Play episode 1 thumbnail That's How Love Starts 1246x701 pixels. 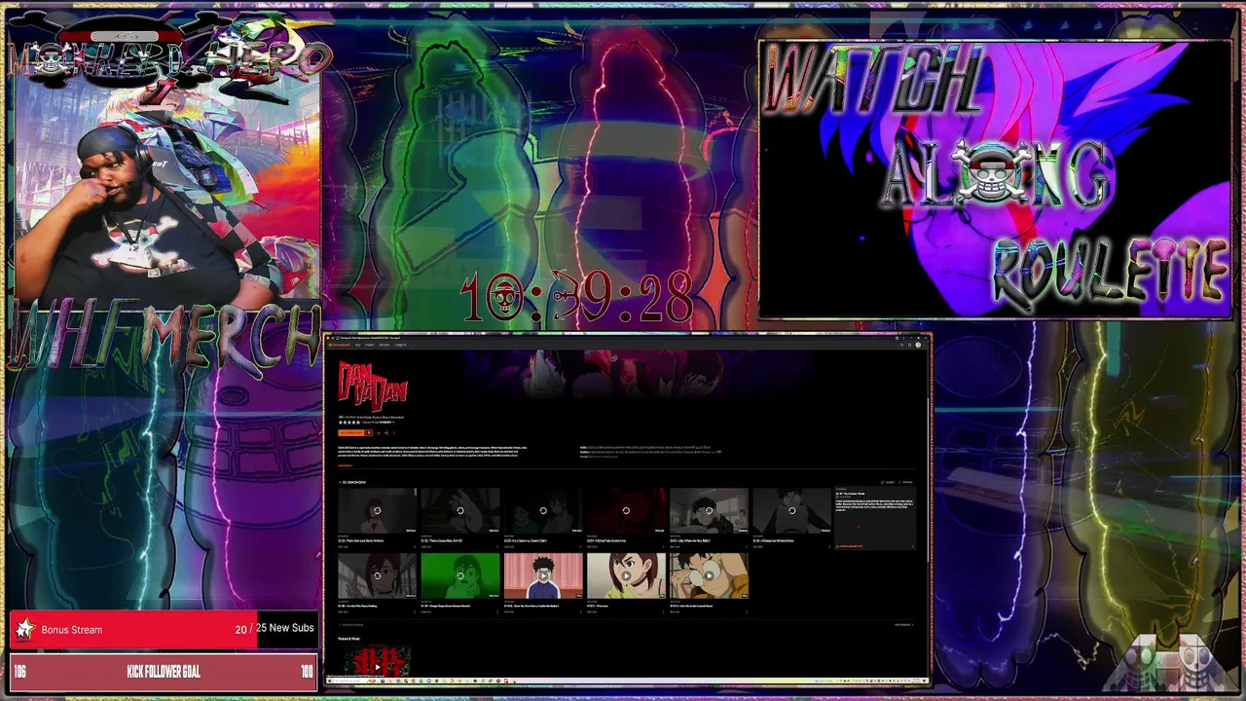click(378, 511)
